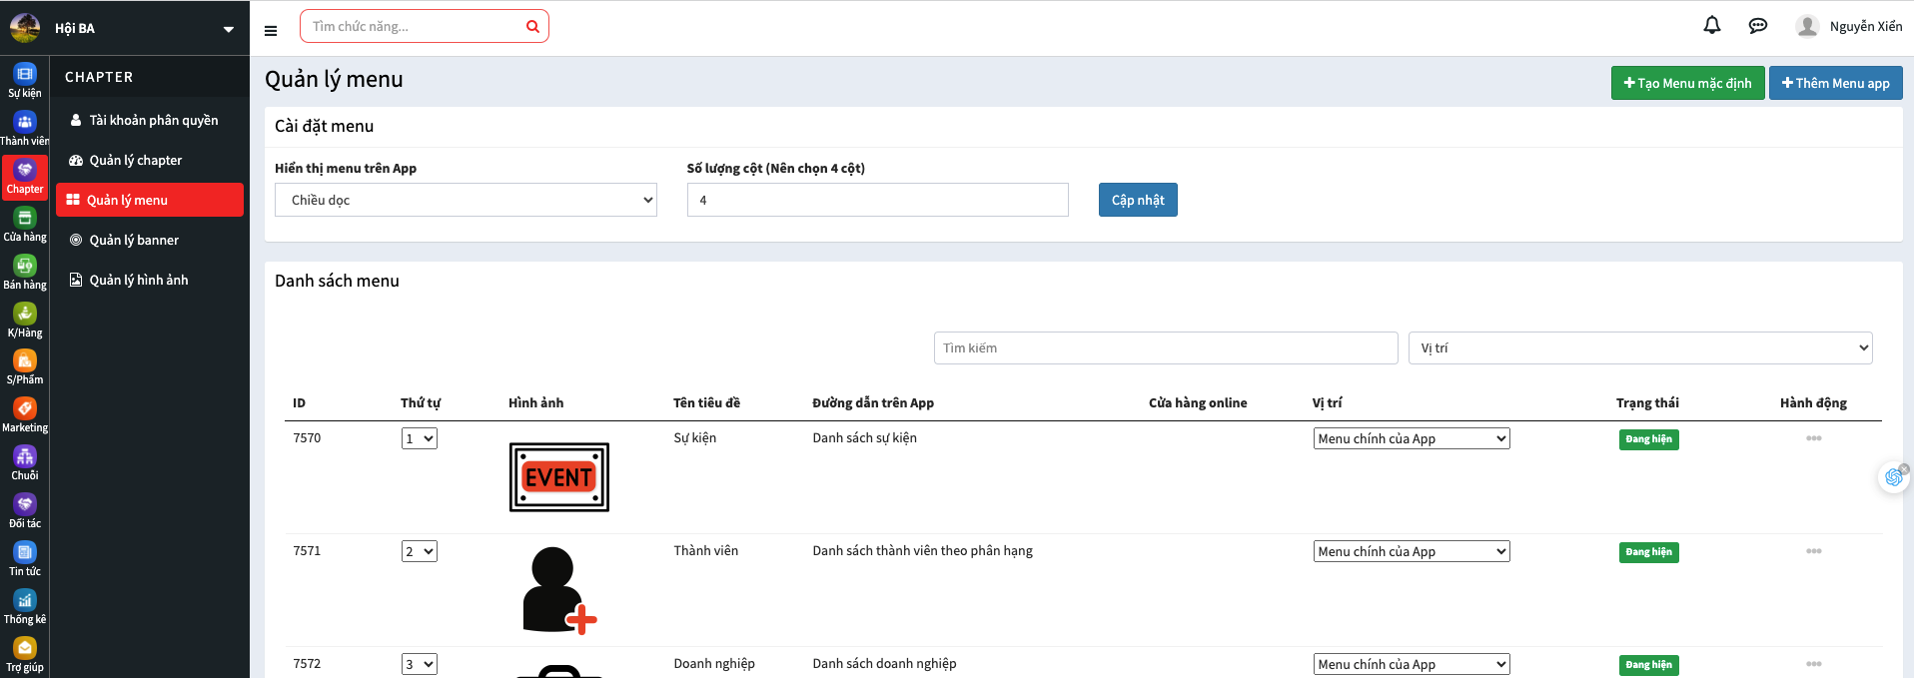This screenshot has width=1914, height=678.
Task: Open the Sự kiện sidebar icon
Action: coord(25,80)
